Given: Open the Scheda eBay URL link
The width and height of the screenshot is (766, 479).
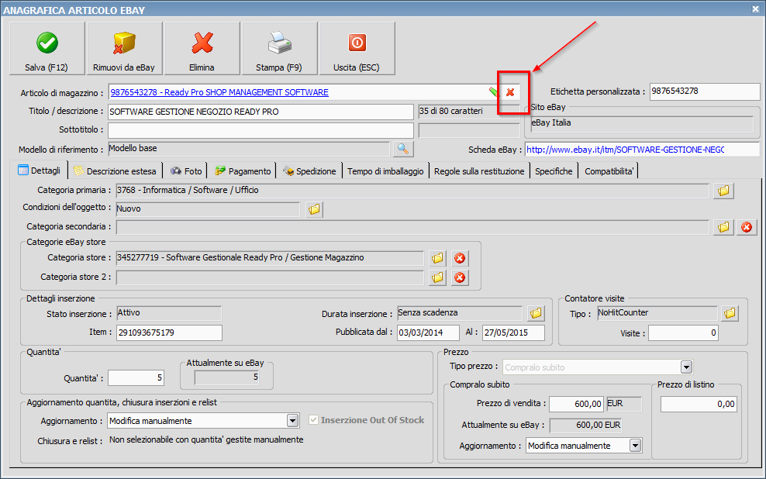Looking at the screenshot, I should (626, 150).
